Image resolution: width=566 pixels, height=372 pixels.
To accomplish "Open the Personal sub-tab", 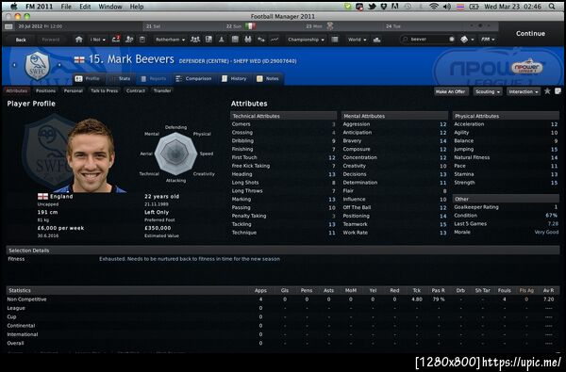I will coord(74,90).
